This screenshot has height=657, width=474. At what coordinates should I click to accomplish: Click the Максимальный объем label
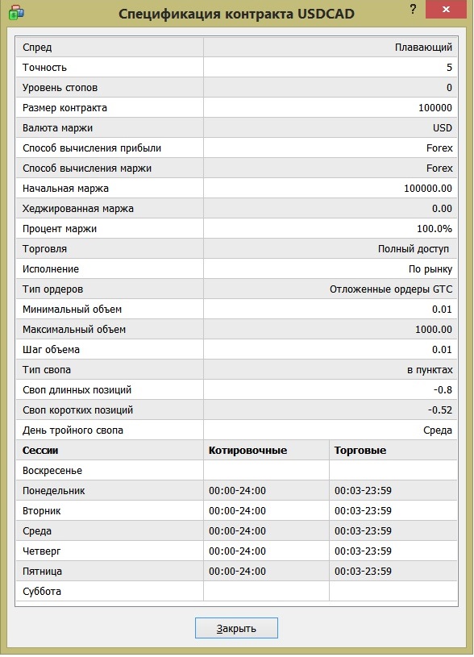[74, 330]
